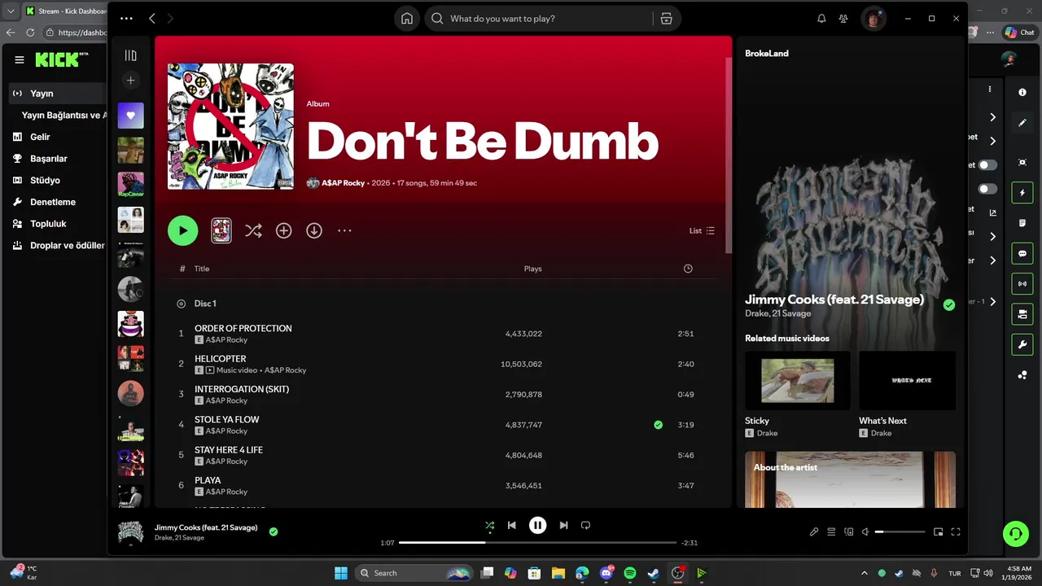1042x586 pixels.
Task: Open the Spotify profile avatar menu
Action: click(873, 19)
